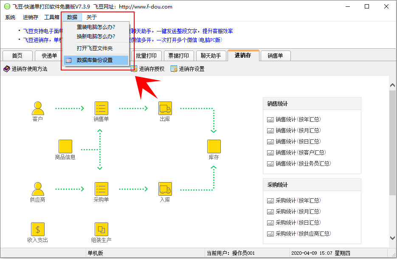
Task: Click the 组装生产 assembly production icon
Action: [101, 229]
